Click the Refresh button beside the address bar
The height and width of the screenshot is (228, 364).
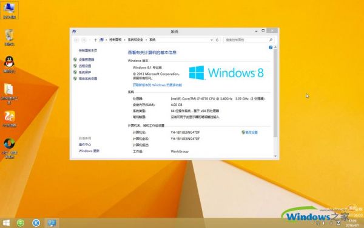point(217,40)
